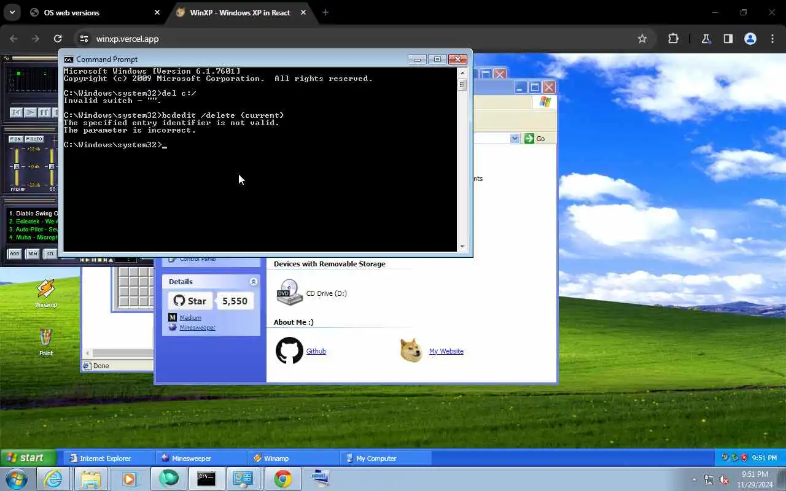Open File Explorer folder from Windows 7 taskbar

[x=91, y=479]
